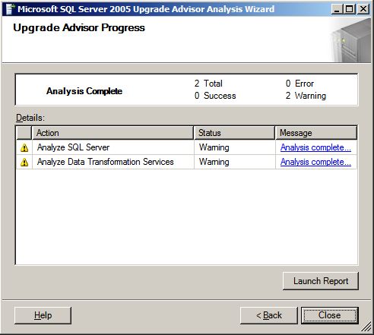Screen dimensions: 374x335
Task: Click the 2 Total summary count
Action: tap(208, 84)
